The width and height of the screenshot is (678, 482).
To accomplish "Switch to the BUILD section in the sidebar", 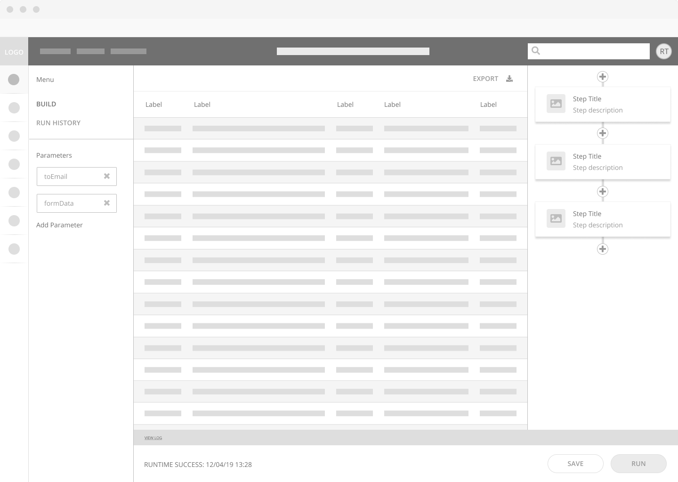I will [x=46, y=104].
